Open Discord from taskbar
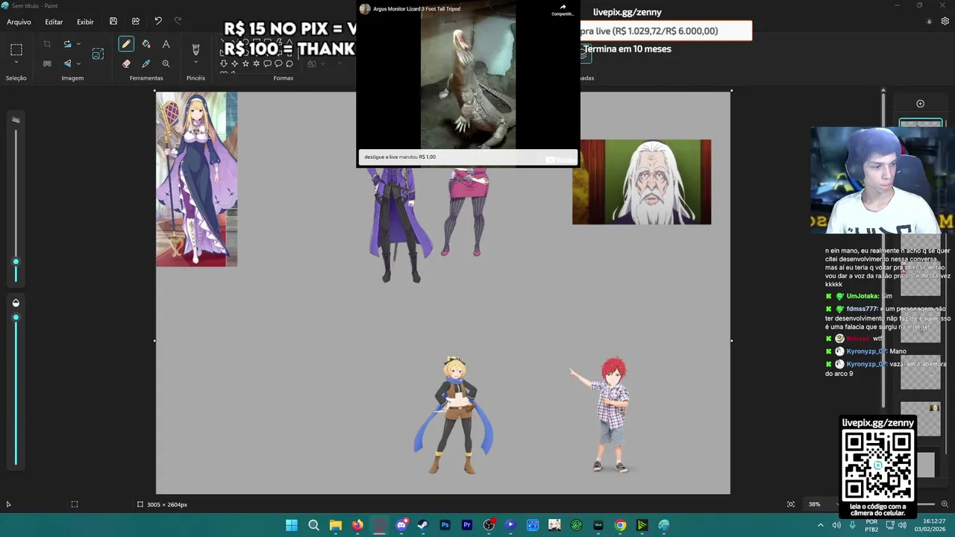 point(401,525)
